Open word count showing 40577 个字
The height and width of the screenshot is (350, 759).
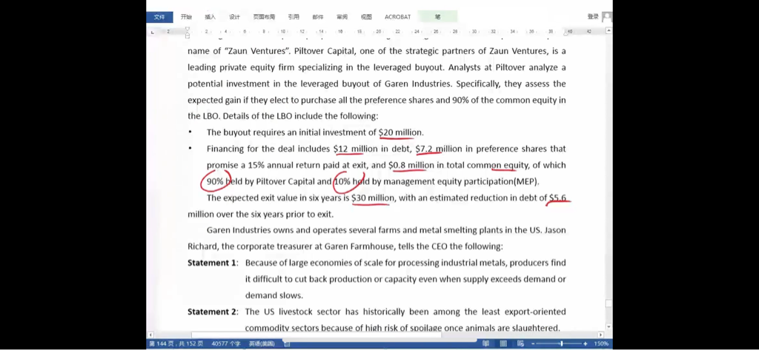click(227, 343)
